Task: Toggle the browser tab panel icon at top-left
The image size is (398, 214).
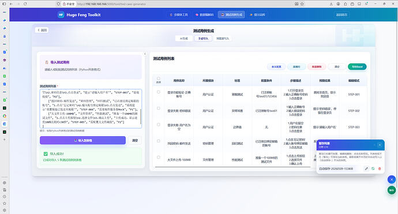Action: tap(4, 4)
